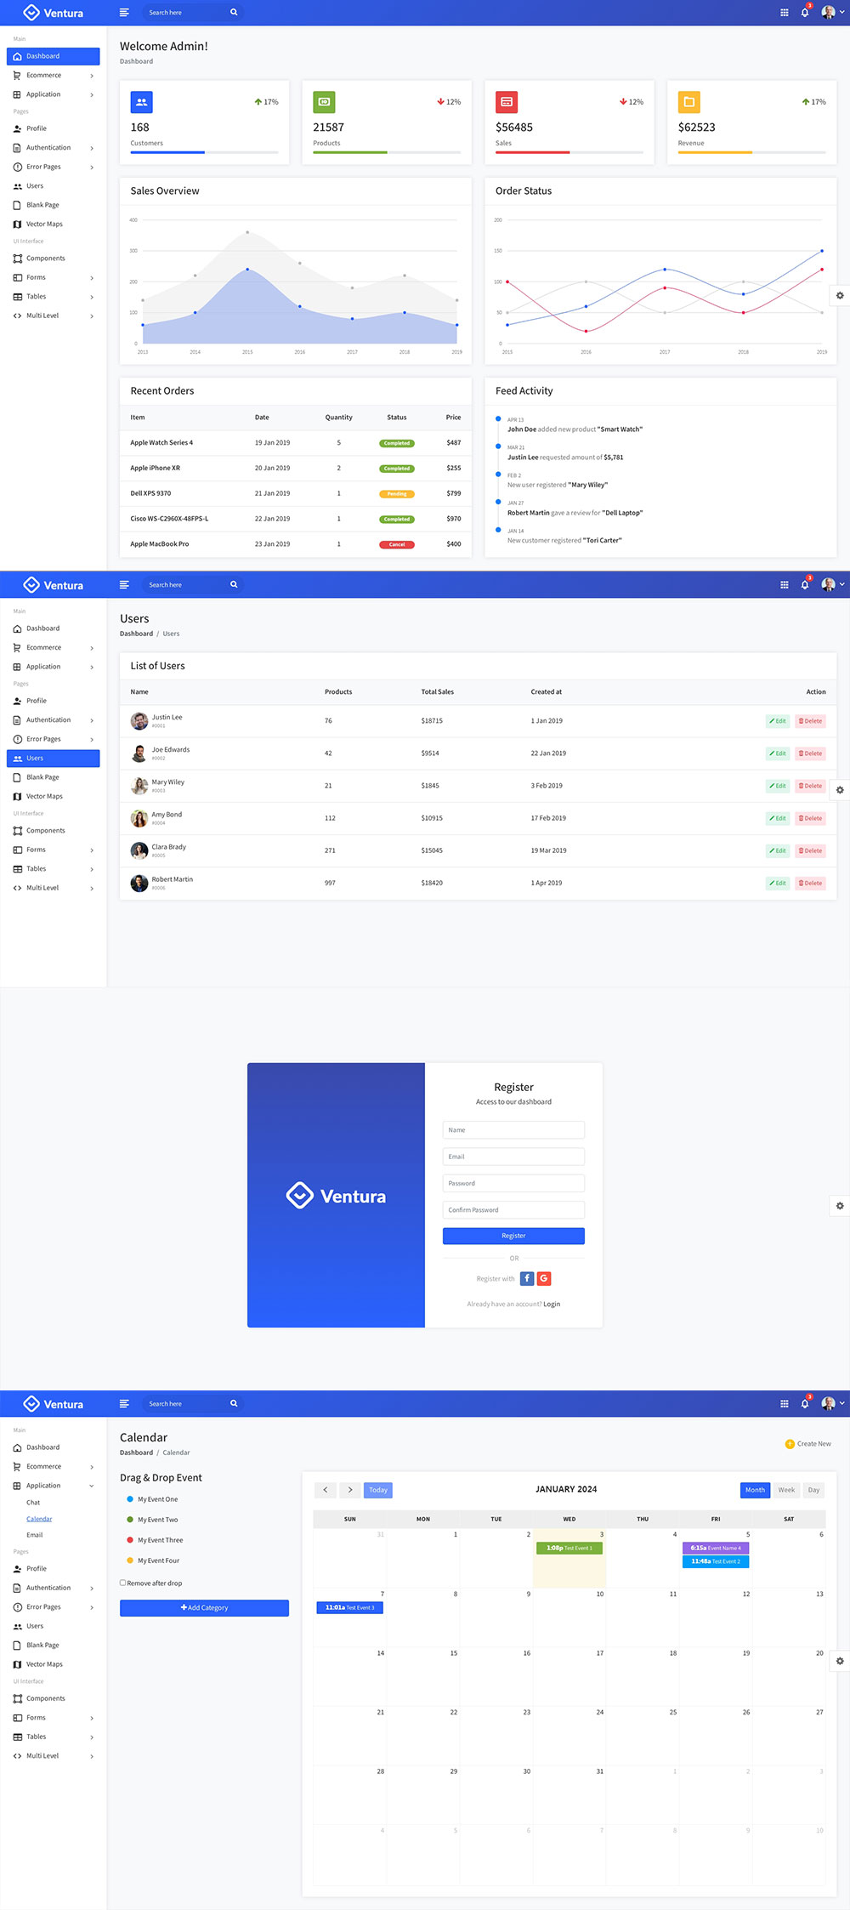Click the Login link on Register page

pos(552,1304)
